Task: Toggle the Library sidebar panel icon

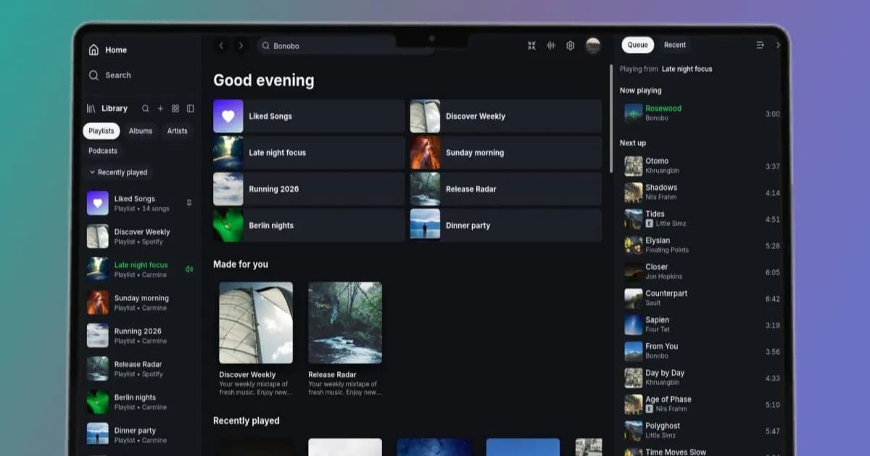Action: [x=190, y=109]
